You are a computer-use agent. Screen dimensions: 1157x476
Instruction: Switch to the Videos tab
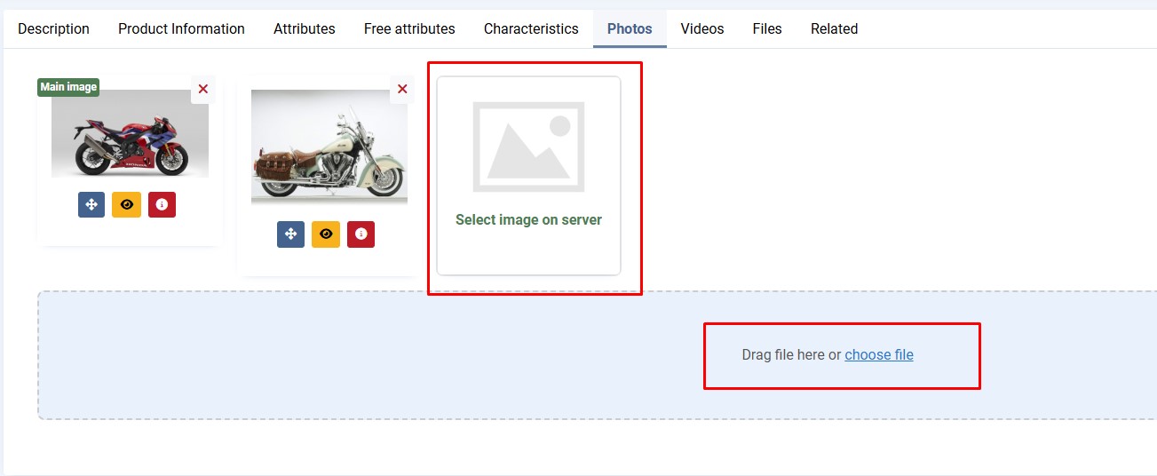click(x=702, y=28)
